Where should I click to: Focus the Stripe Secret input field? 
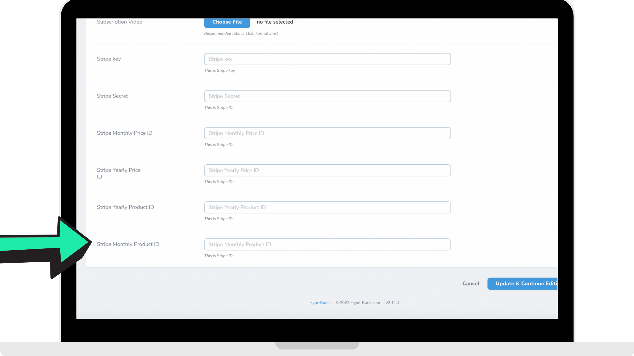(327, 96)
